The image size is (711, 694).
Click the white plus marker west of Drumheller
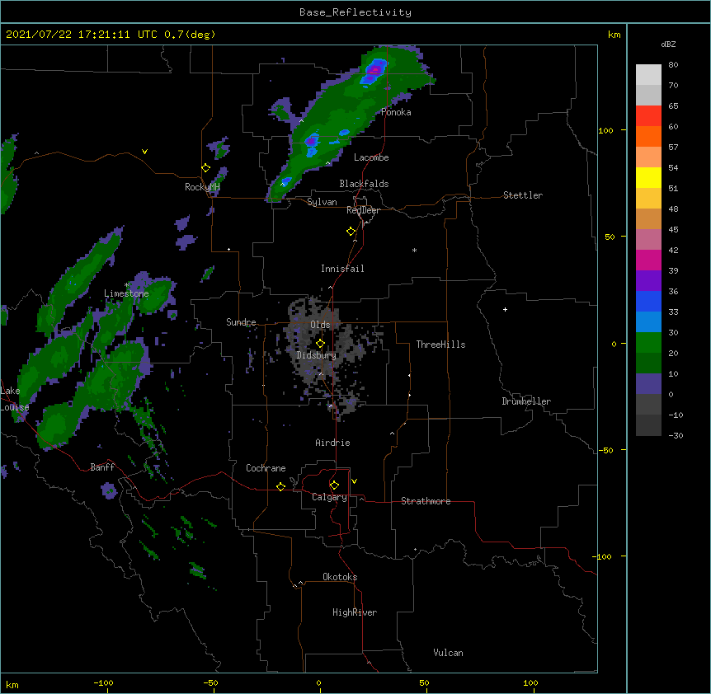point(505,309)
